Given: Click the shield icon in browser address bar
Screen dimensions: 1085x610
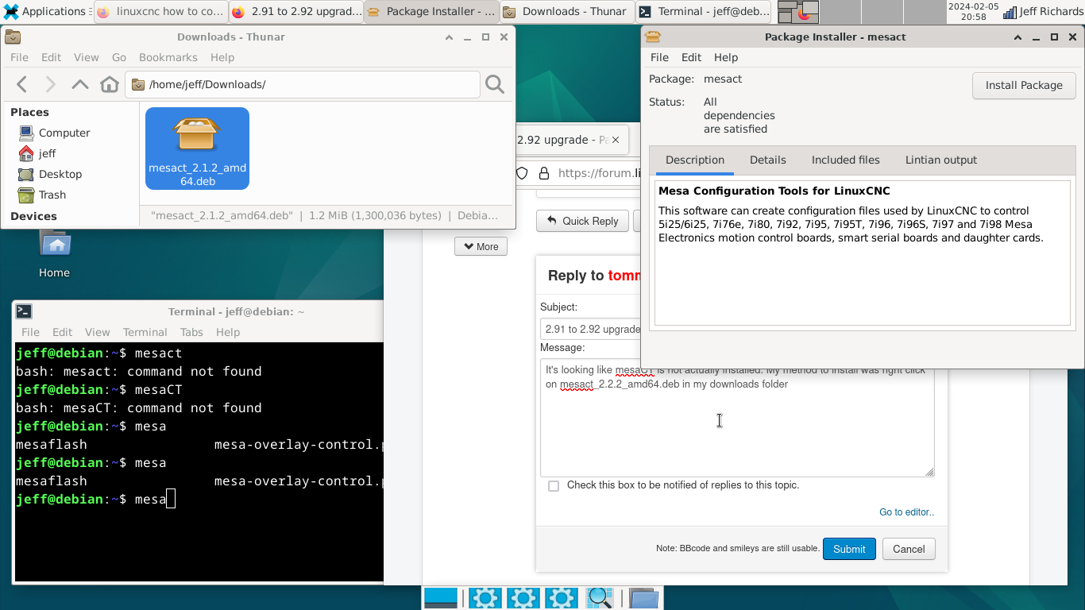Looking at the screenshot, I should pyautogui.click(x=522, y=173).
